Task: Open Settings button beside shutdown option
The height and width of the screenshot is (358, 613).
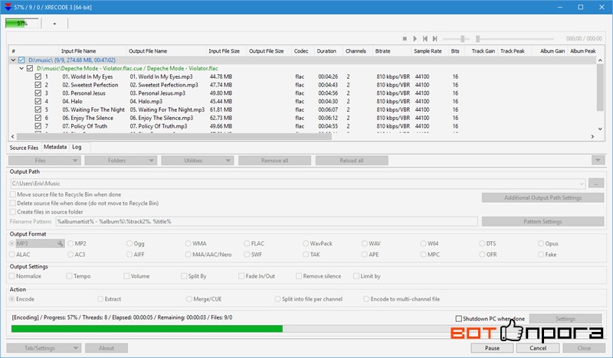Action: 565,318
